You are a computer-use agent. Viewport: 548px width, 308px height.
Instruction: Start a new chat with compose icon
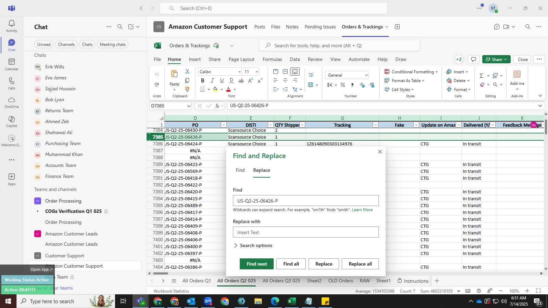tap(131, 27)
